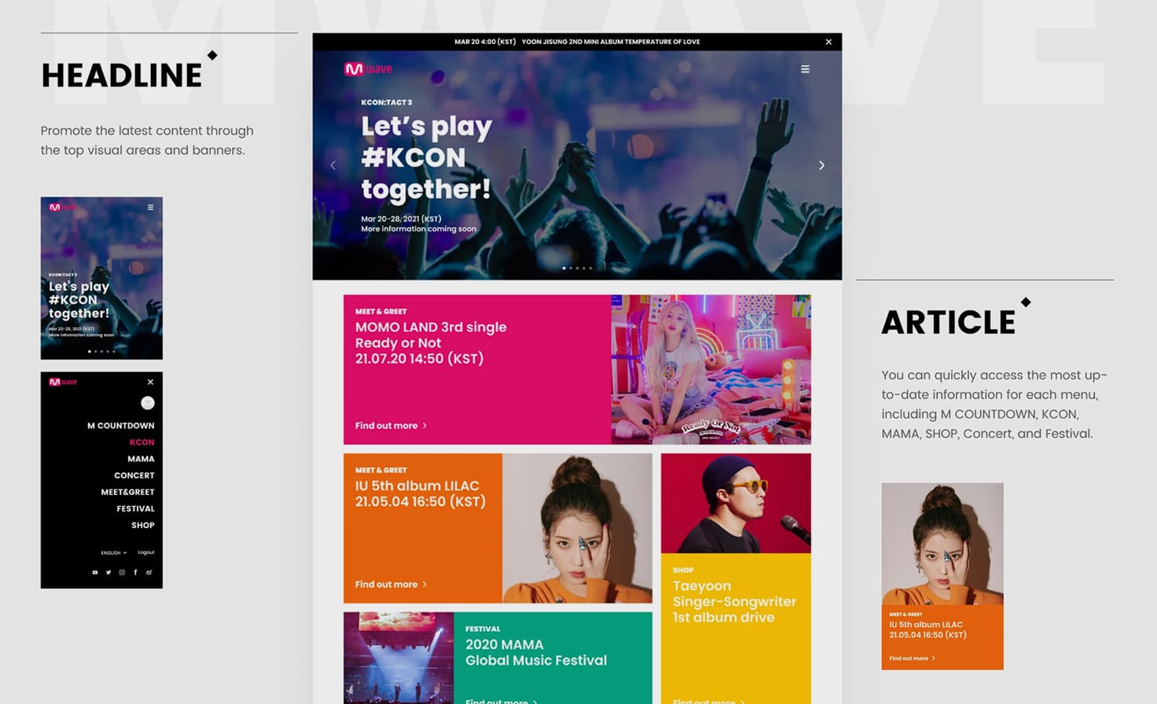The height and width of the screenshot is (704, 1157).
Task: Open MEET&GREET from the mobile menu
Action: click(127, 492)
